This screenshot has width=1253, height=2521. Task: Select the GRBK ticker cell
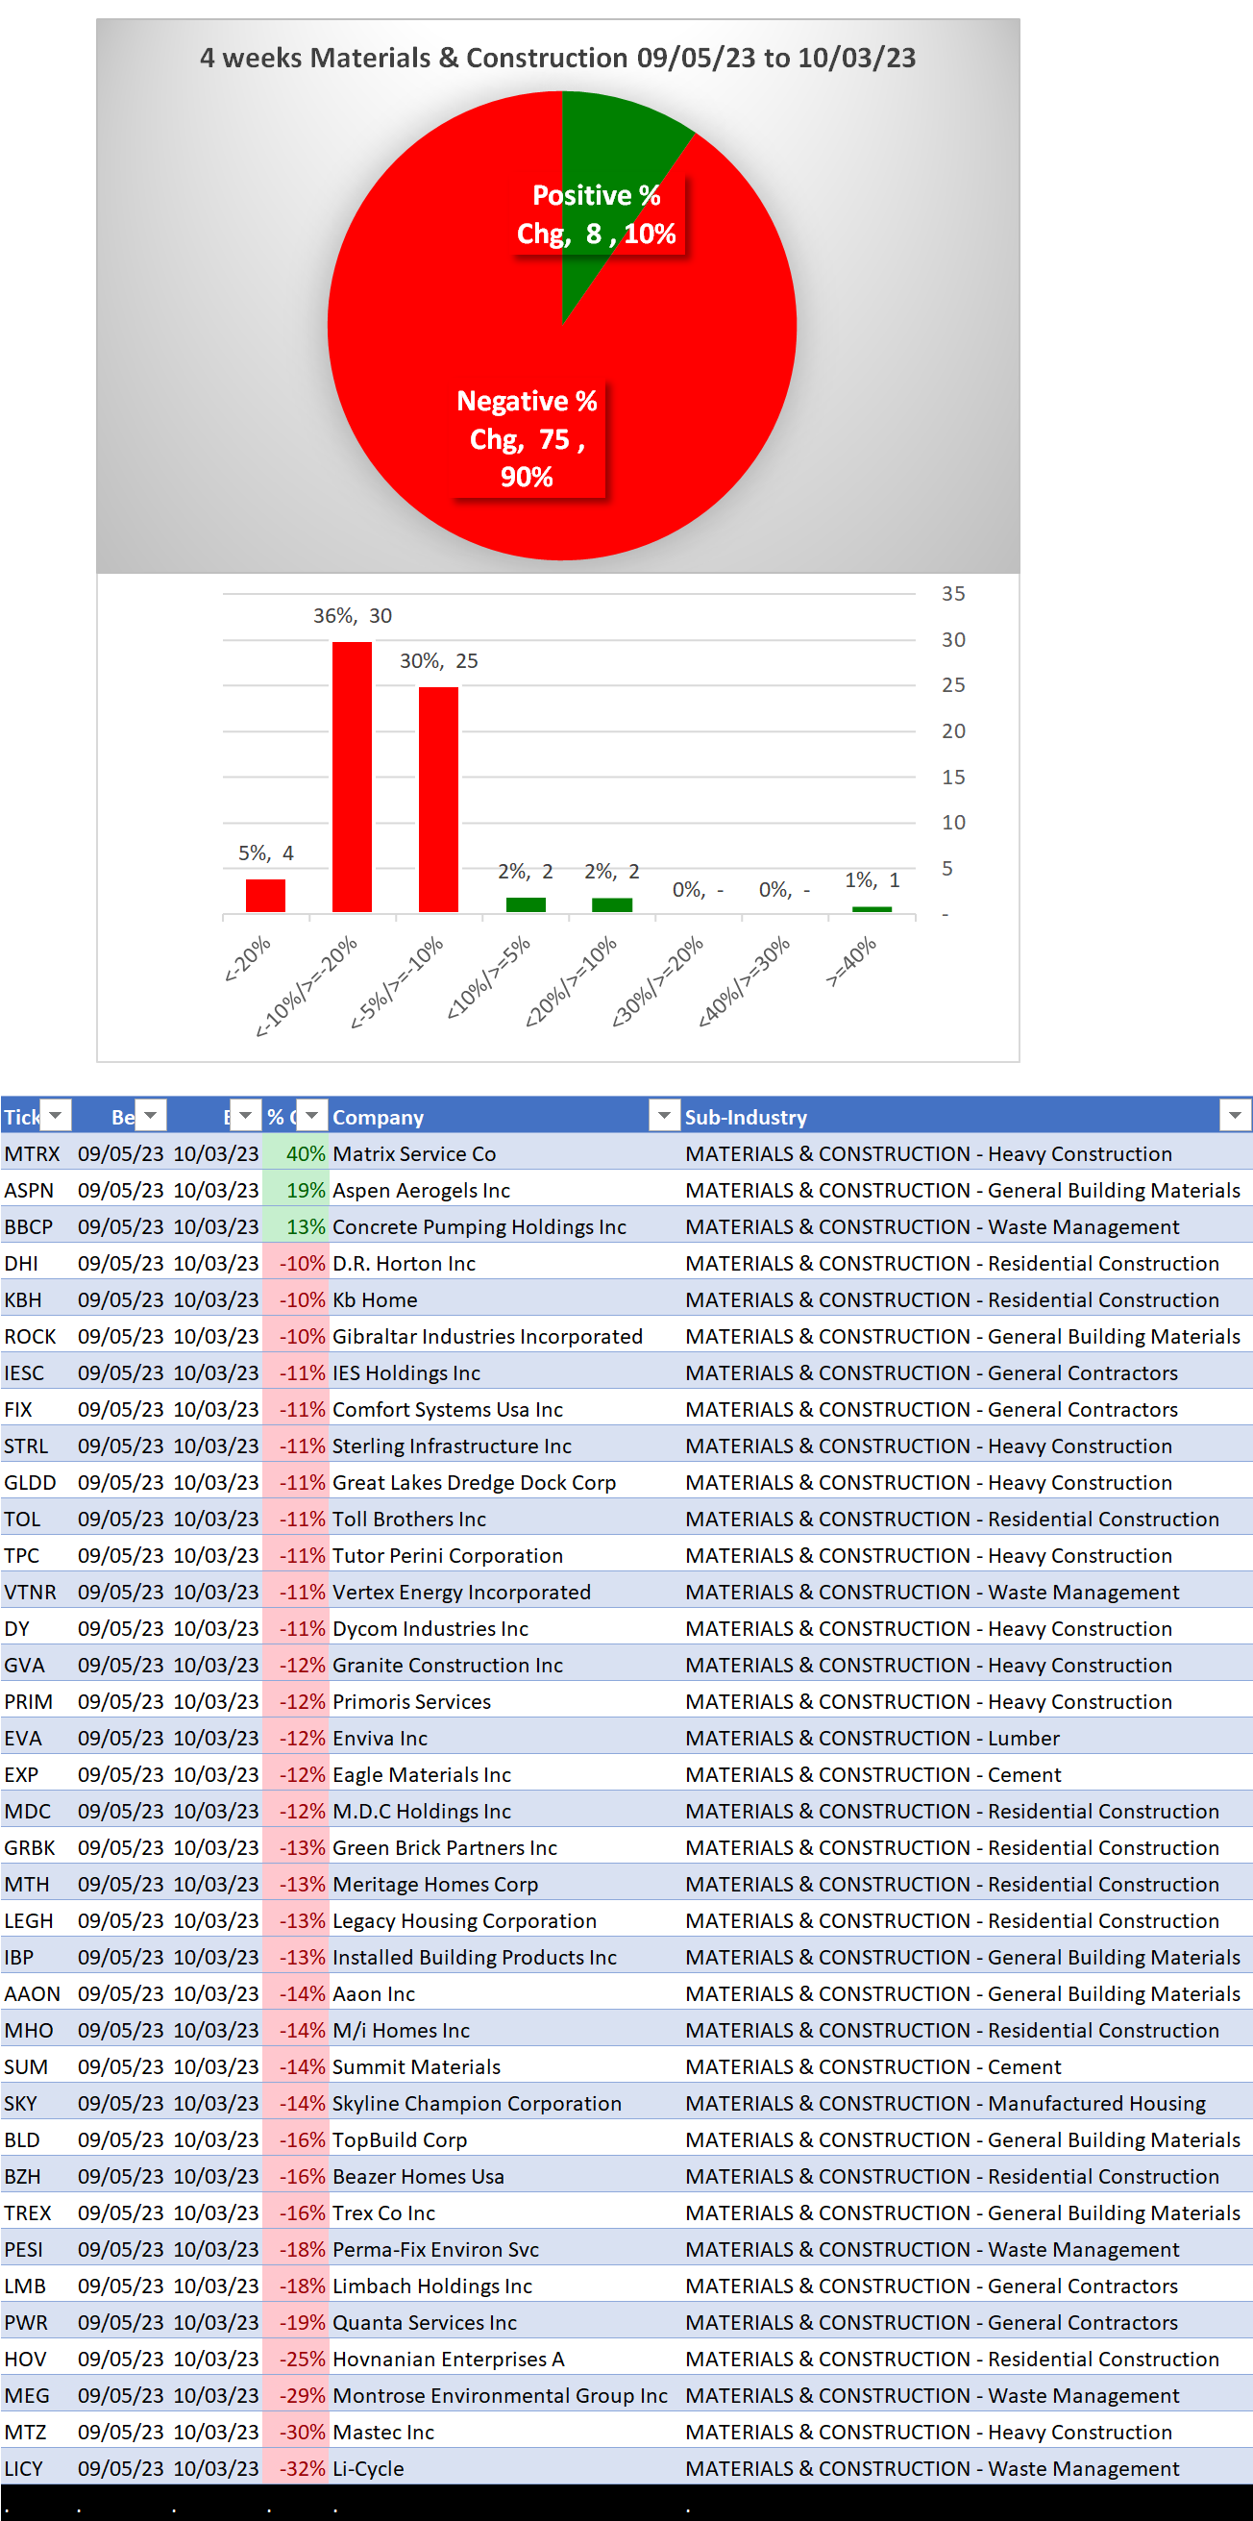point(37,1847)
